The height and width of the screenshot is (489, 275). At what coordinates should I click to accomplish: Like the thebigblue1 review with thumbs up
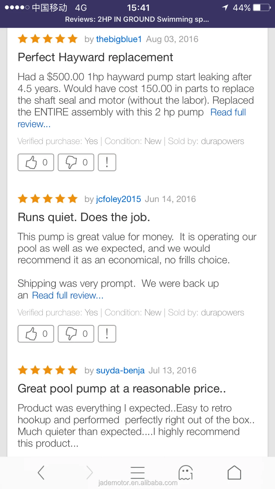tap(36, 162)
